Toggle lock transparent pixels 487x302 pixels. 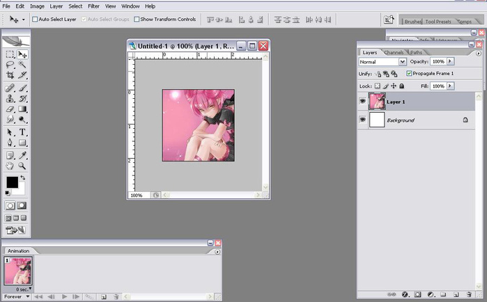(x=377, y=86)
